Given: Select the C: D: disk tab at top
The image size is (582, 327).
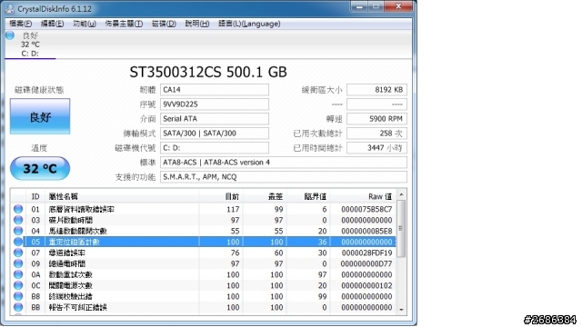Looking at the screenshot, I should click(x=30, y=45).
